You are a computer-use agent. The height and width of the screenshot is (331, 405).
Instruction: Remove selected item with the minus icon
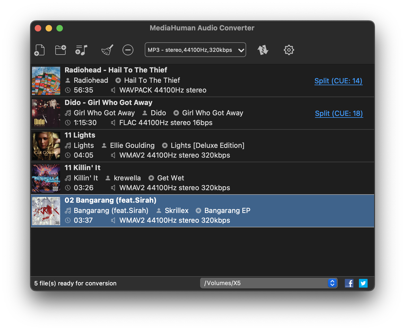(128, 50)
